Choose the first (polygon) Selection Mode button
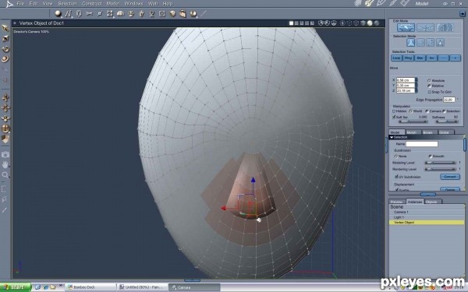This screenshot has height=292, width=468. [x=411, y=43]
